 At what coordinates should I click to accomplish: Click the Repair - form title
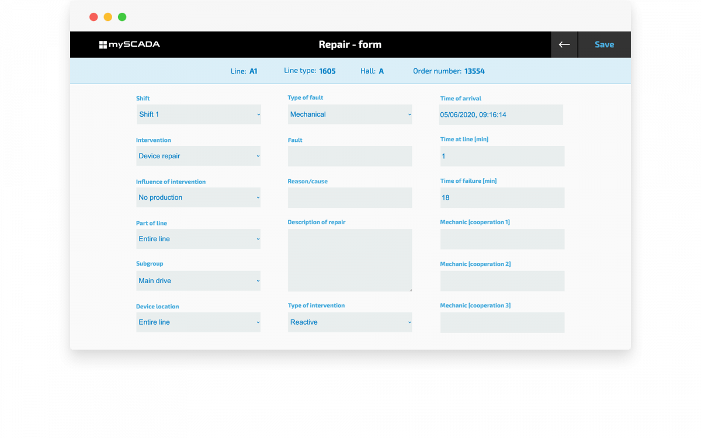(350, 44)
